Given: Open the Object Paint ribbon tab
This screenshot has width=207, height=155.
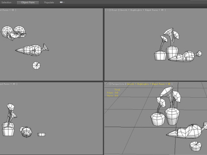Looking at the screenshot, I should point(28,2).
